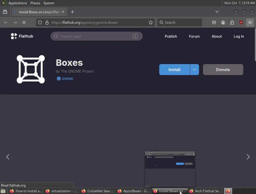This screenshot has height=194, width=256.
Task: Open the System menu
Action: coord(49,3)
